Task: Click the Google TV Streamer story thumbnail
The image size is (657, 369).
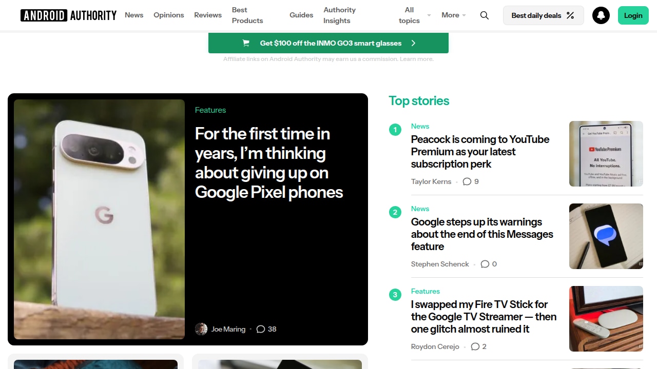Action: (606, 319)
